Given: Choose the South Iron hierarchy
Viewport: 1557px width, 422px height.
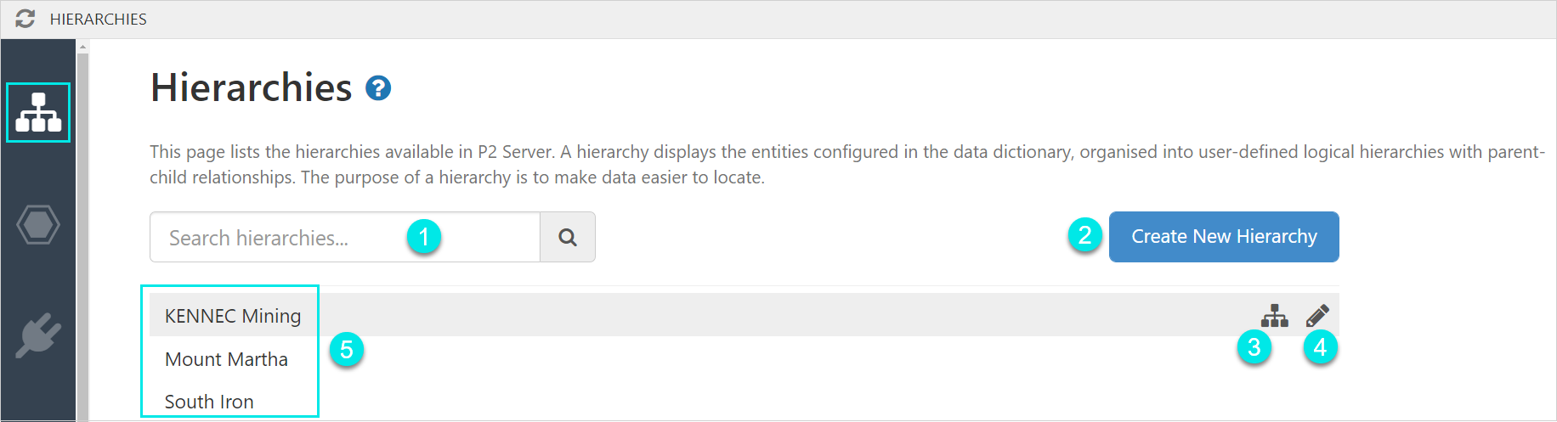Looking at the screenshot, I should 209,402.
